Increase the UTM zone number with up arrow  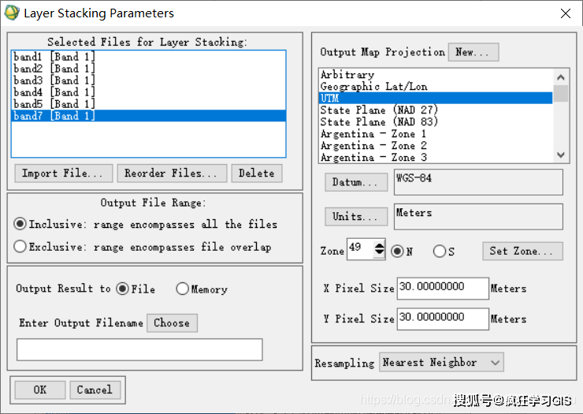click(x=379, y=246)
